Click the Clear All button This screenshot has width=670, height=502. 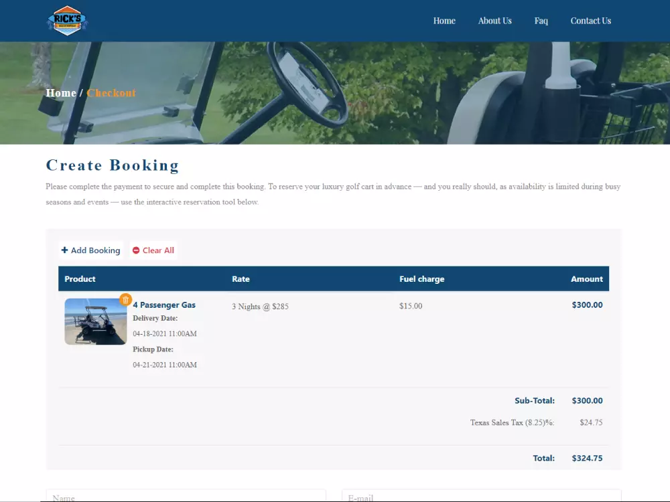point(153,250)
